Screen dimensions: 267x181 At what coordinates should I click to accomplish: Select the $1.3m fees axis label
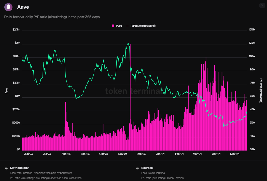pos(16,83)
